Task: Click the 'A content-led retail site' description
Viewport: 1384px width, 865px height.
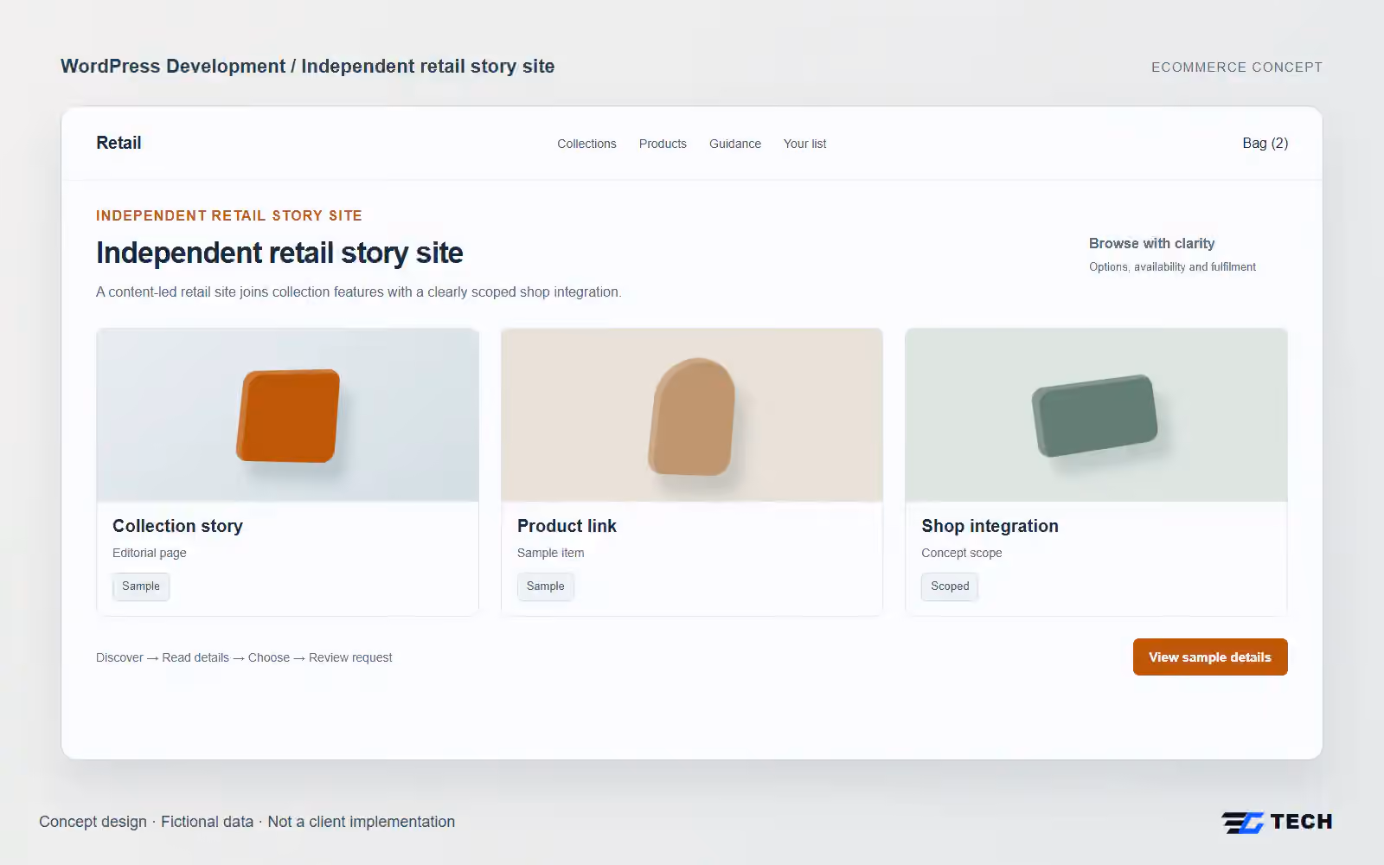Action: 358,292
